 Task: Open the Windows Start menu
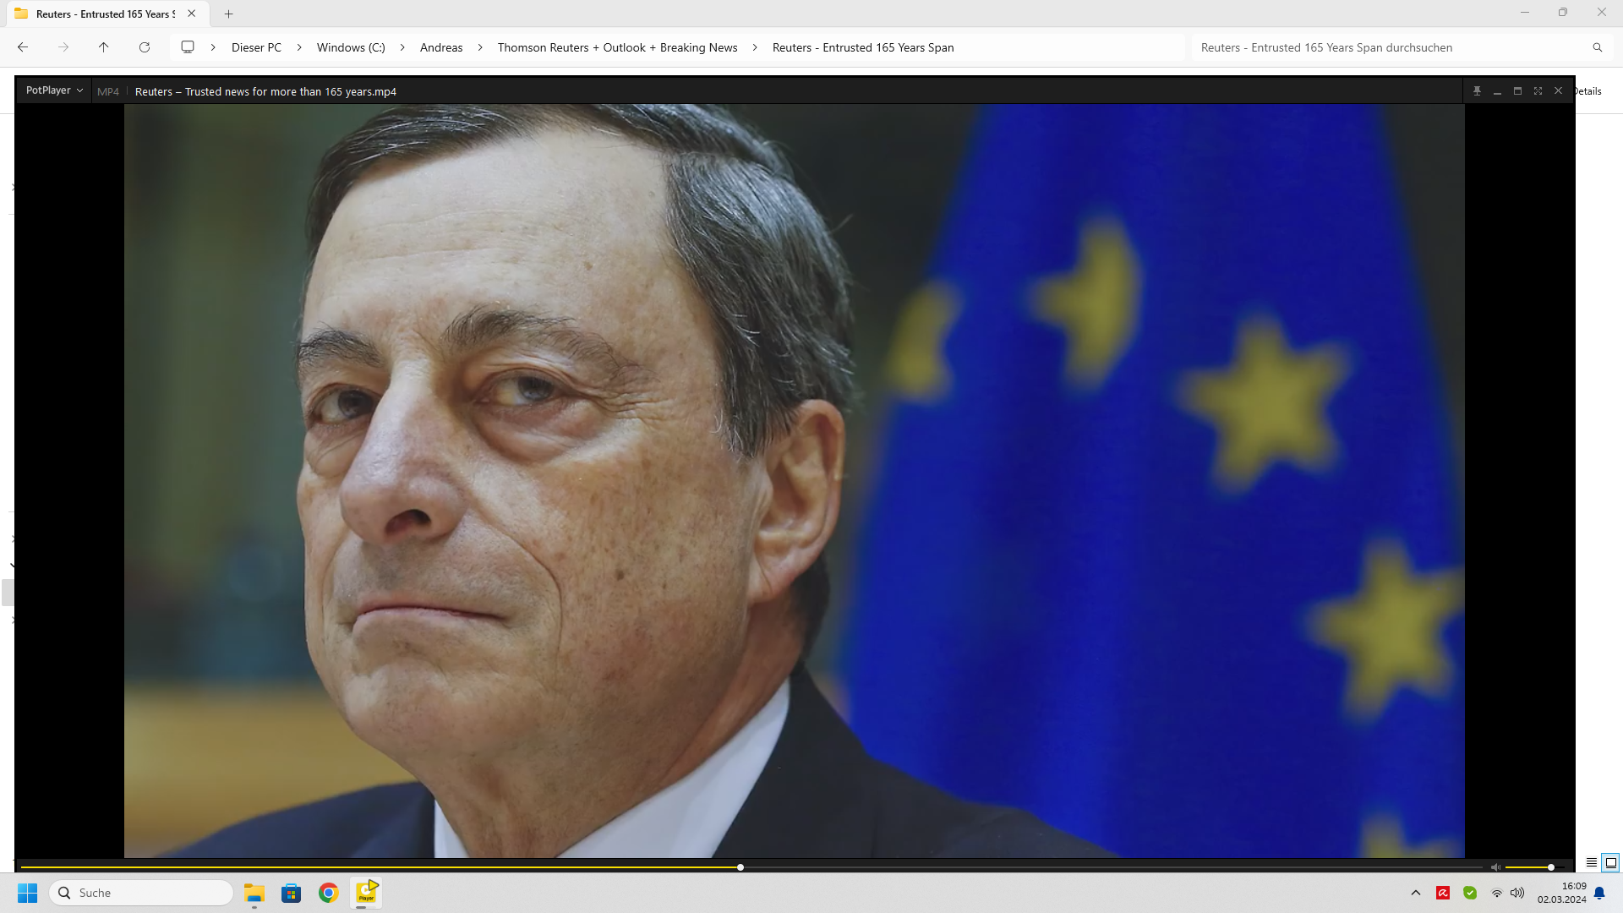[28, 893]
